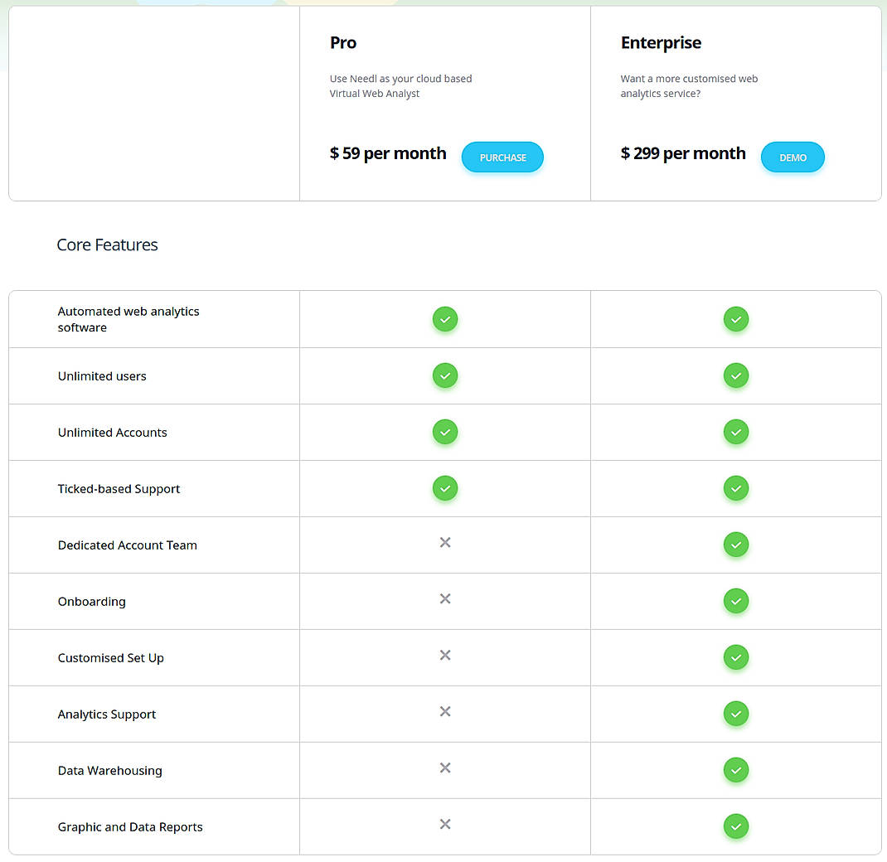Click the $ 59 per month price text
The height and width of the screenshot is (862, 887).
[x=388, y=153]
